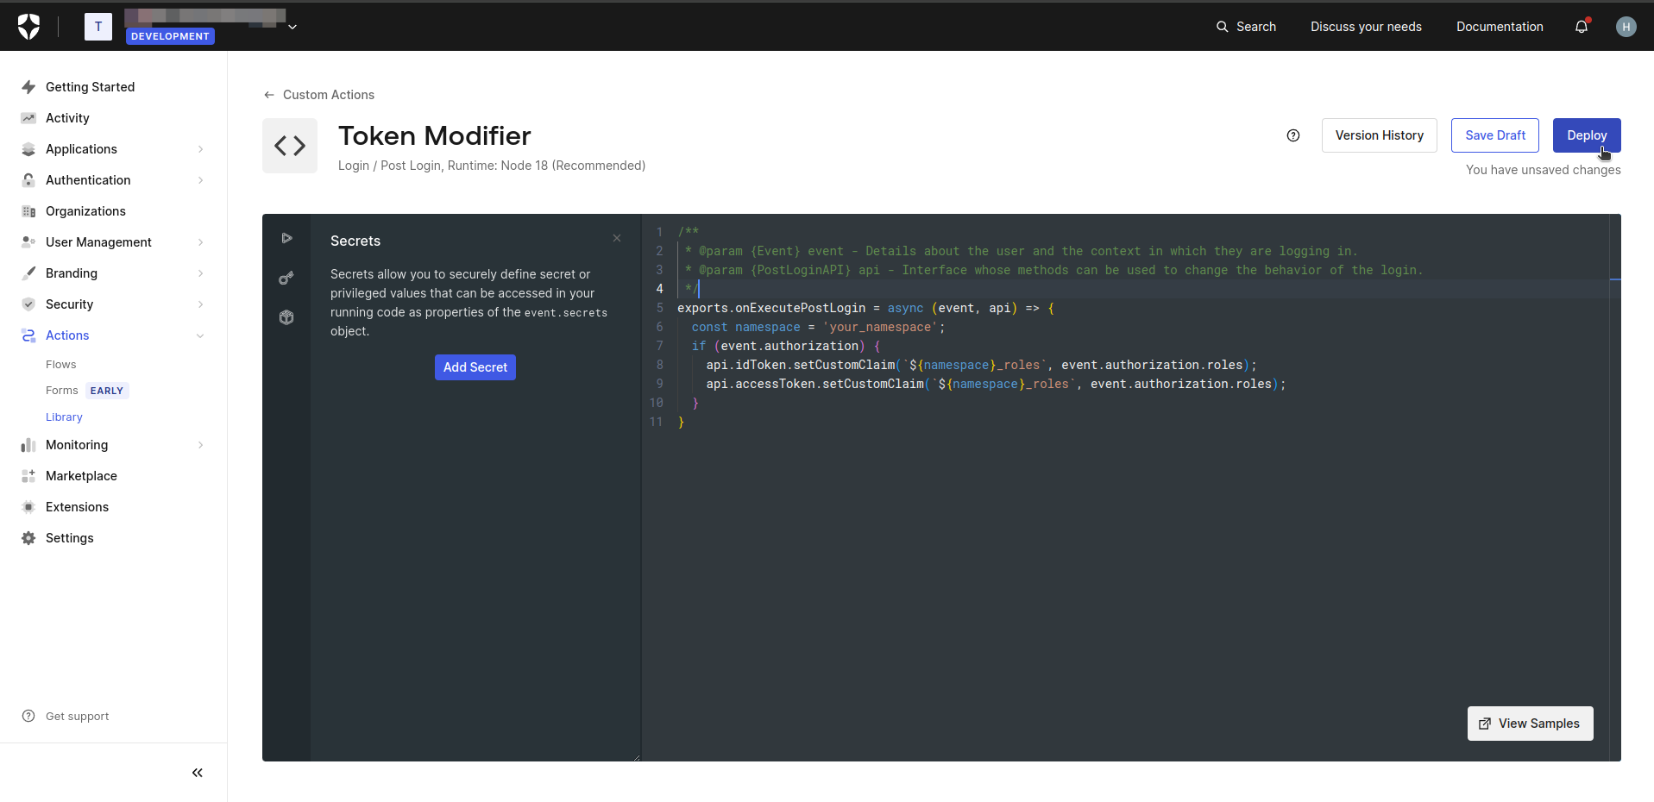Open Activity in sidebar

coord(67,118)
